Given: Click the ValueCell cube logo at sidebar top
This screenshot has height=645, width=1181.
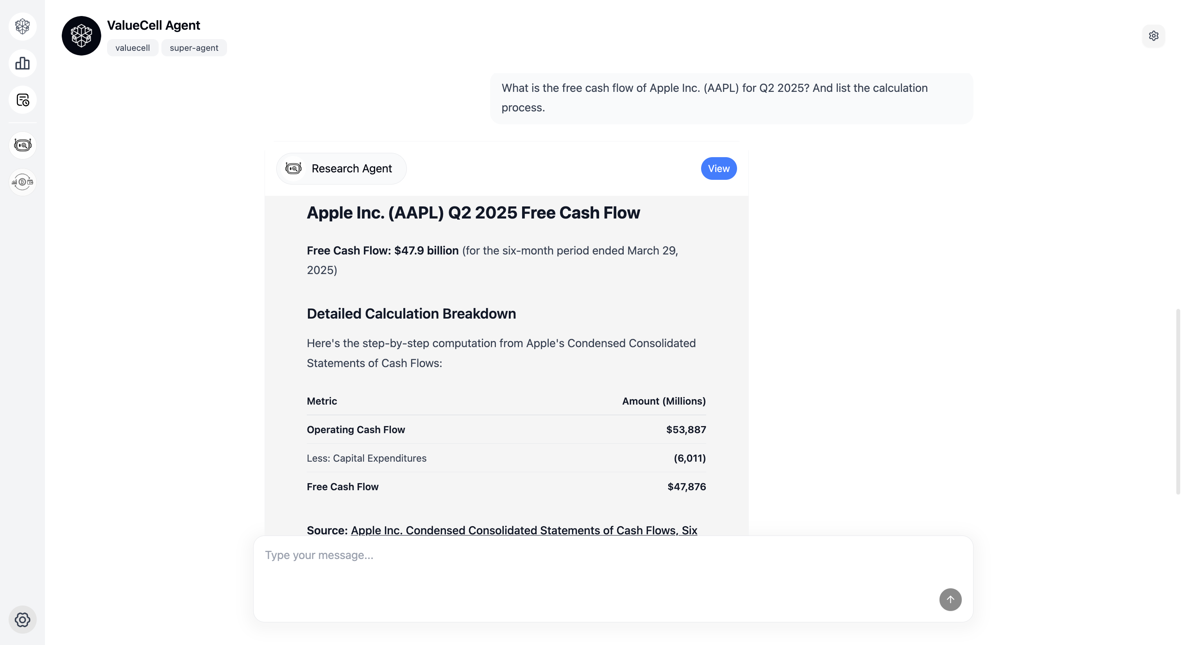Looking at the screenshot, I should click(x=22, y=26).
